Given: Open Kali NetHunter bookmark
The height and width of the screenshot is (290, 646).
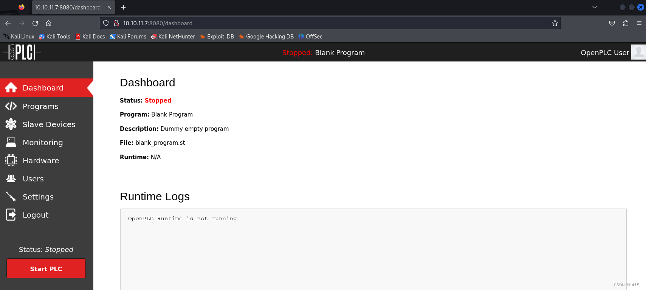Looking at the screenshot, I should click(173, 37).
